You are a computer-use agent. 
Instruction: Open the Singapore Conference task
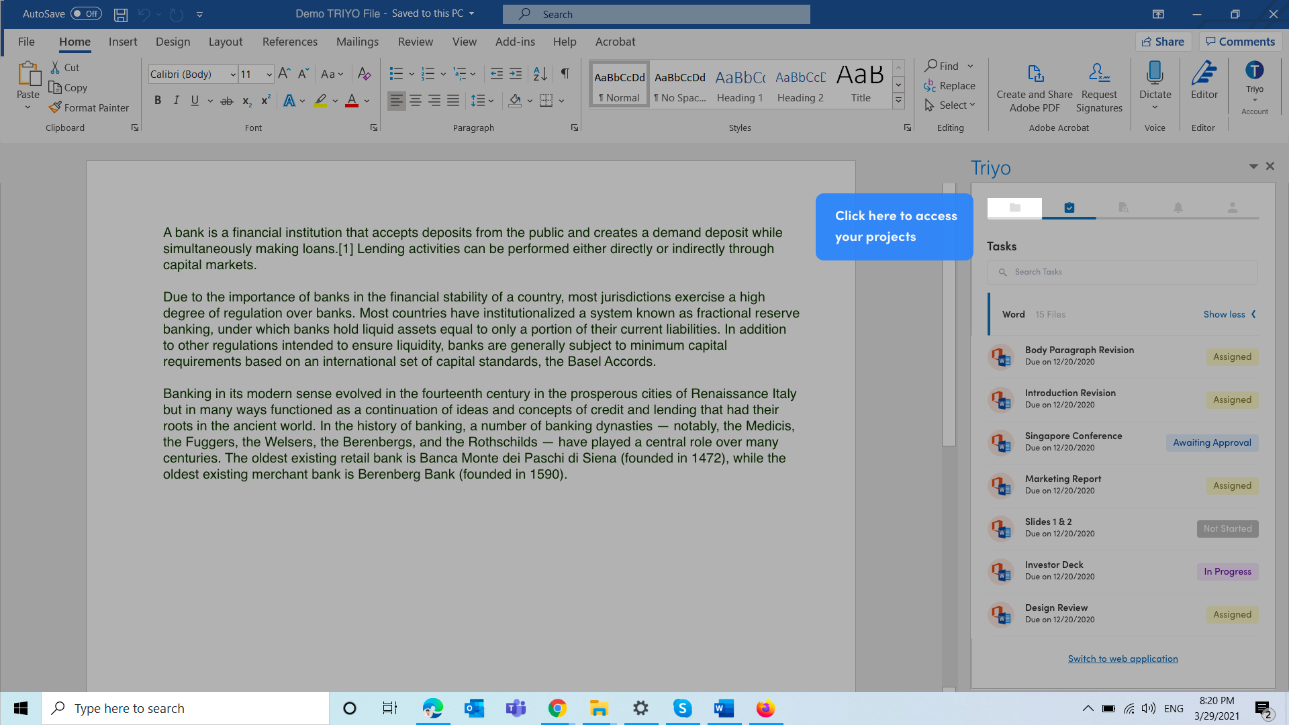point(1122,442)
